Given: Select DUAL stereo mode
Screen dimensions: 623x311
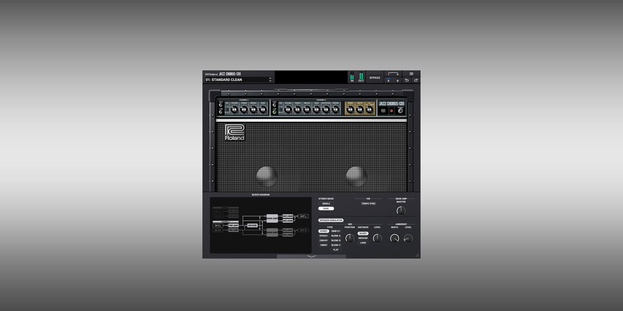Looking at the screenshot, I should pos(326,208).
